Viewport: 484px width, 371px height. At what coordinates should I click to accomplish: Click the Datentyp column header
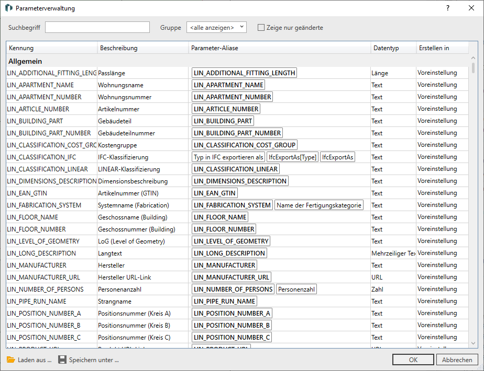[393, 48]
